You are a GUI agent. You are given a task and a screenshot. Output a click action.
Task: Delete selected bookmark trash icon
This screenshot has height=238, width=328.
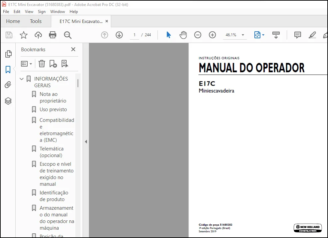42,64
